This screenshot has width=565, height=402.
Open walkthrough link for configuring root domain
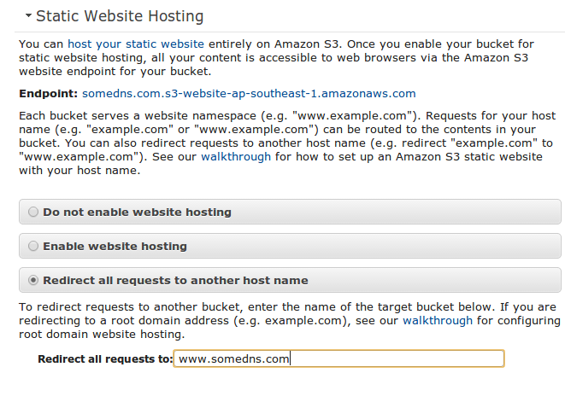[x=438, y=321]
